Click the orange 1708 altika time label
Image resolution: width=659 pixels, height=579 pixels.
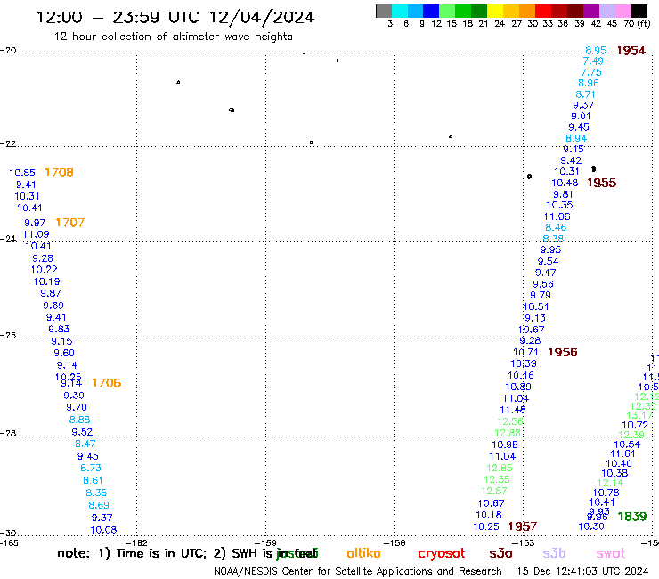click(59, 173)
